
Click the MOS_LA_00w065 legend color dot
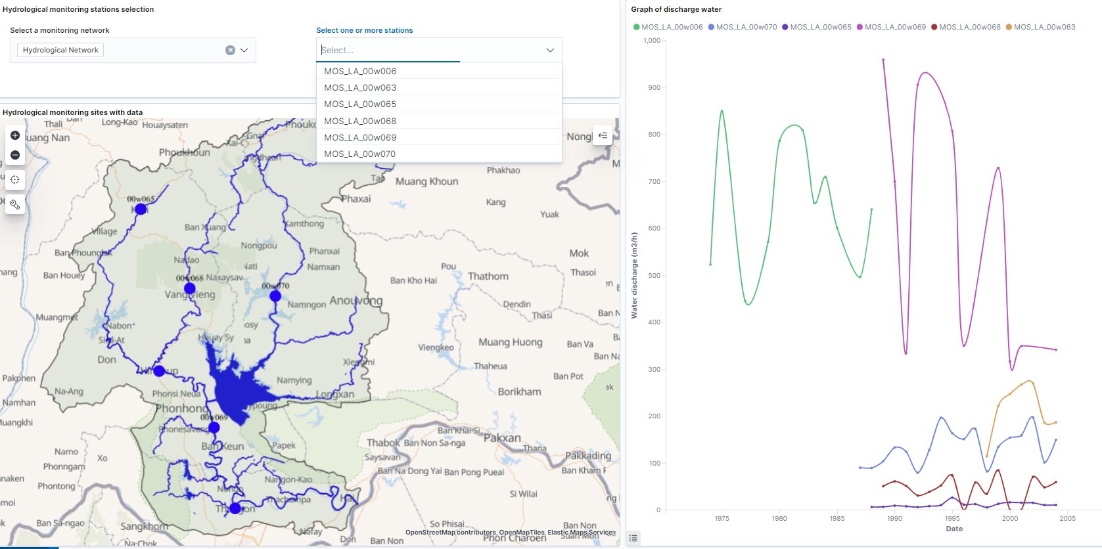785,27
